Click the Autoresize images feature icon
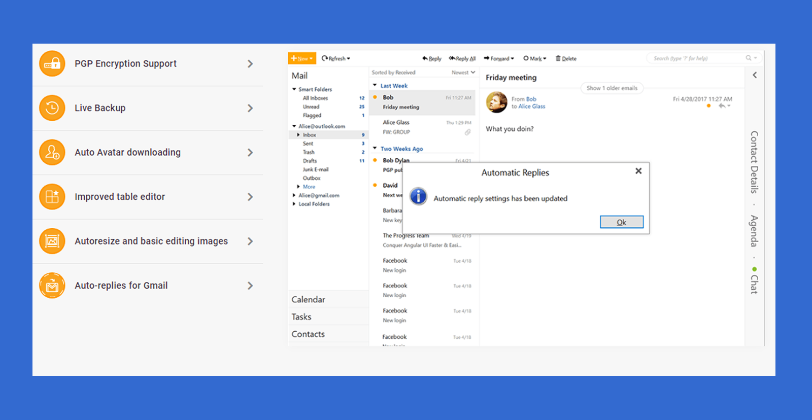 point(52,241)
